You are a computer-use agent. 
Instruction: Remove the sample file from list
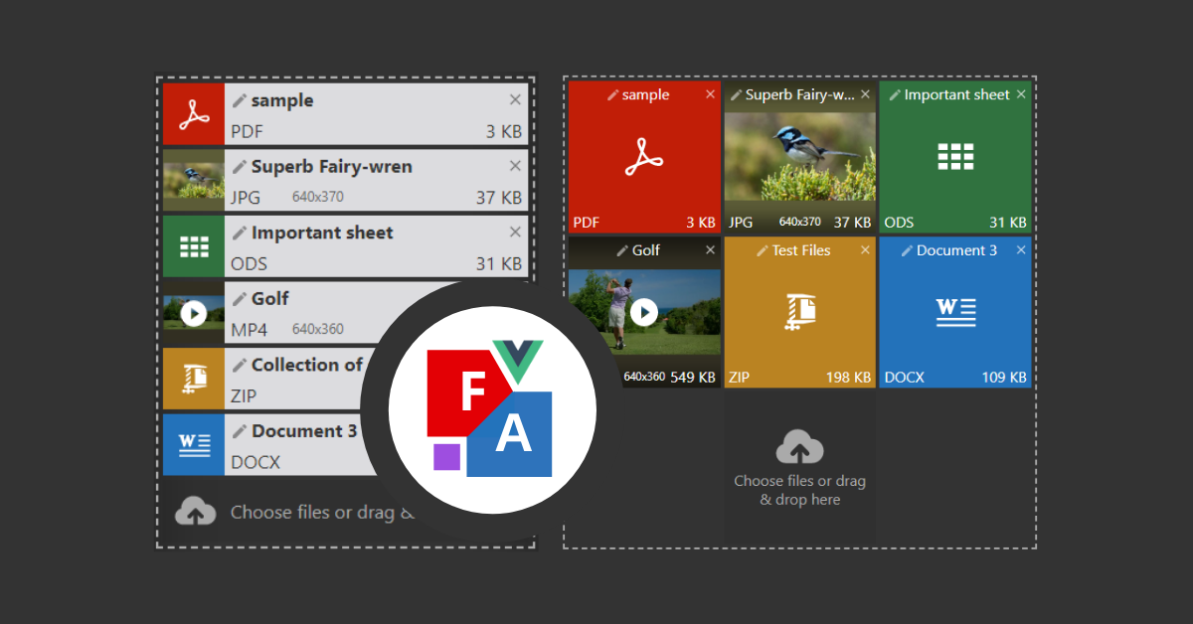(515, 99)
